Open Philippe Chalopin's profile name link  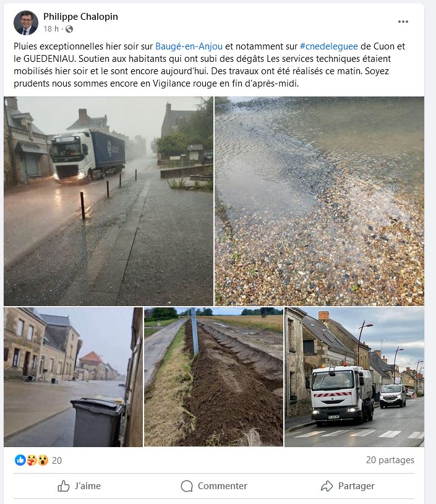pos(80,17)
